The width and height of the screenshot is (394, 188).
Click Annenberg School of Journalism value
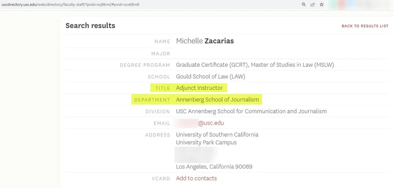click(x=217, y=99)
